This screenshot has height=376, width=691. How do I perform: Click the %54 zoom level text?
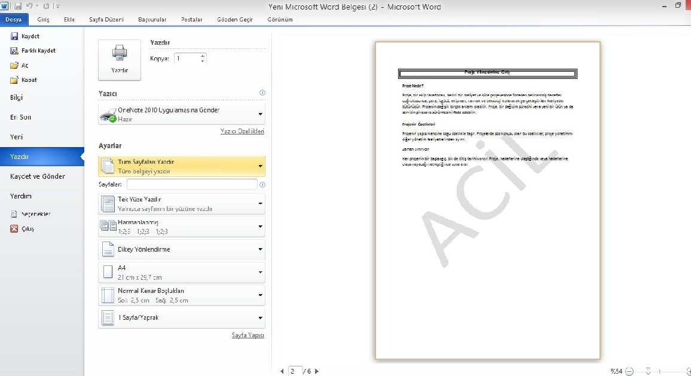click(616, 371)
